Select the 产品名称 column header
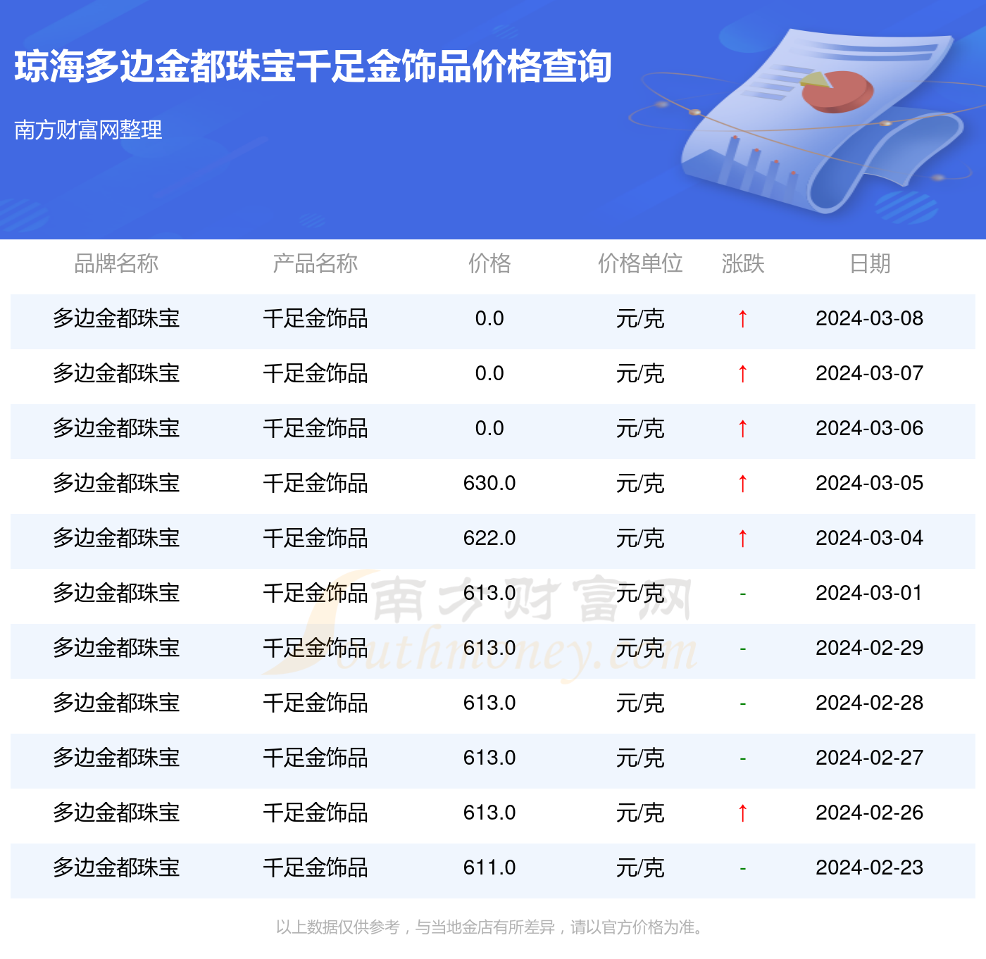The height and width of the screenshot is (959, 986). point(316,263)
